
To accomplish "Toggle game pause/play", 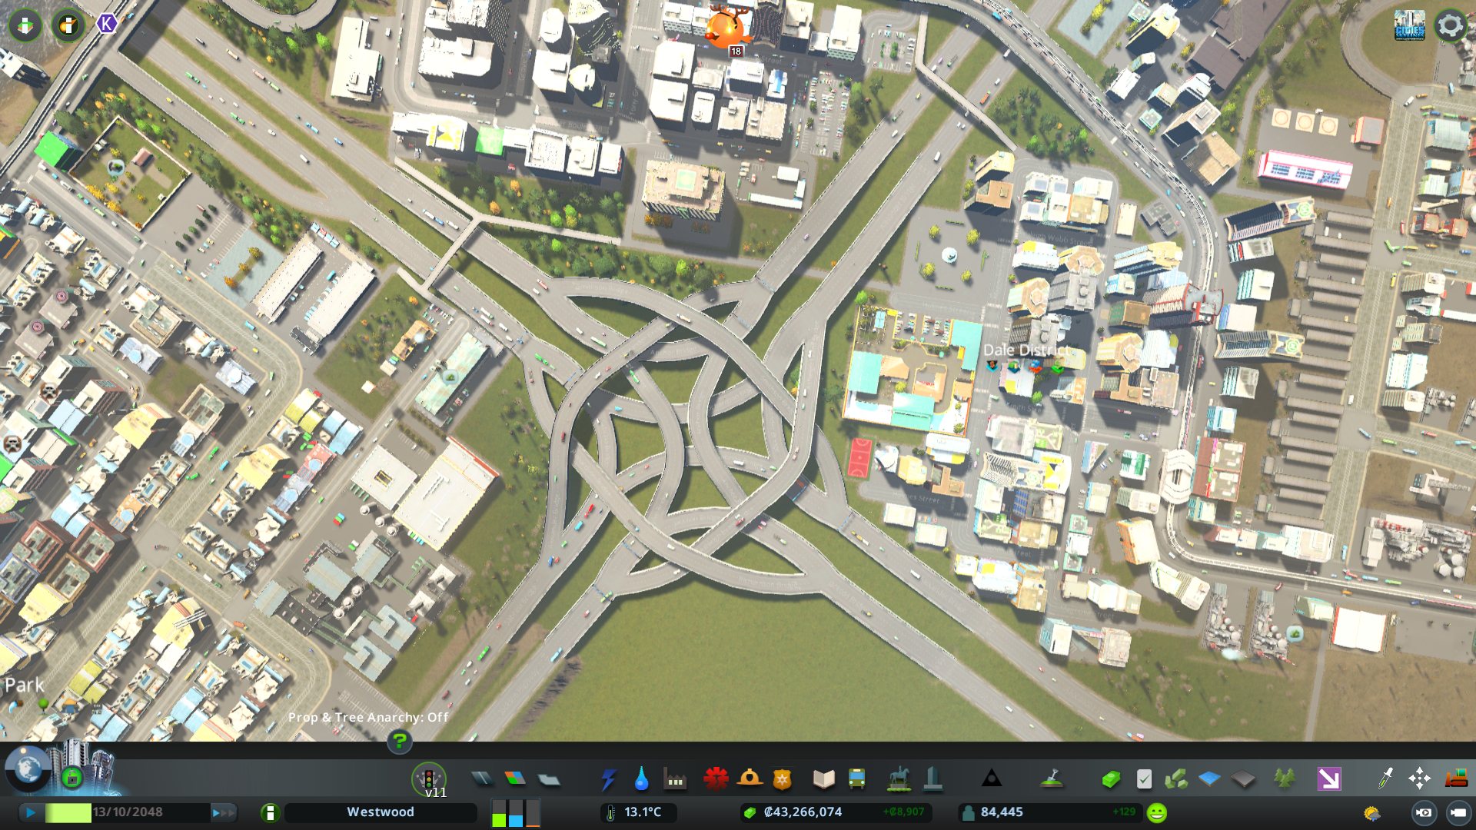I will [30, 812].
